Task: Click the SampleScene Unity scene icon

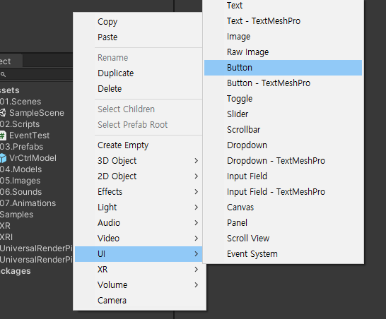Action: point(3,113)
